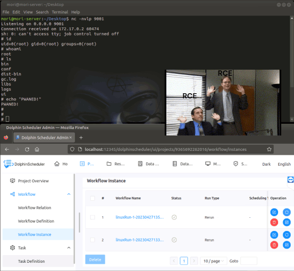The height and width of the screenshot is (271, 294).
Task: Click the Delete button below the table
Action: [x=95, y=259]
